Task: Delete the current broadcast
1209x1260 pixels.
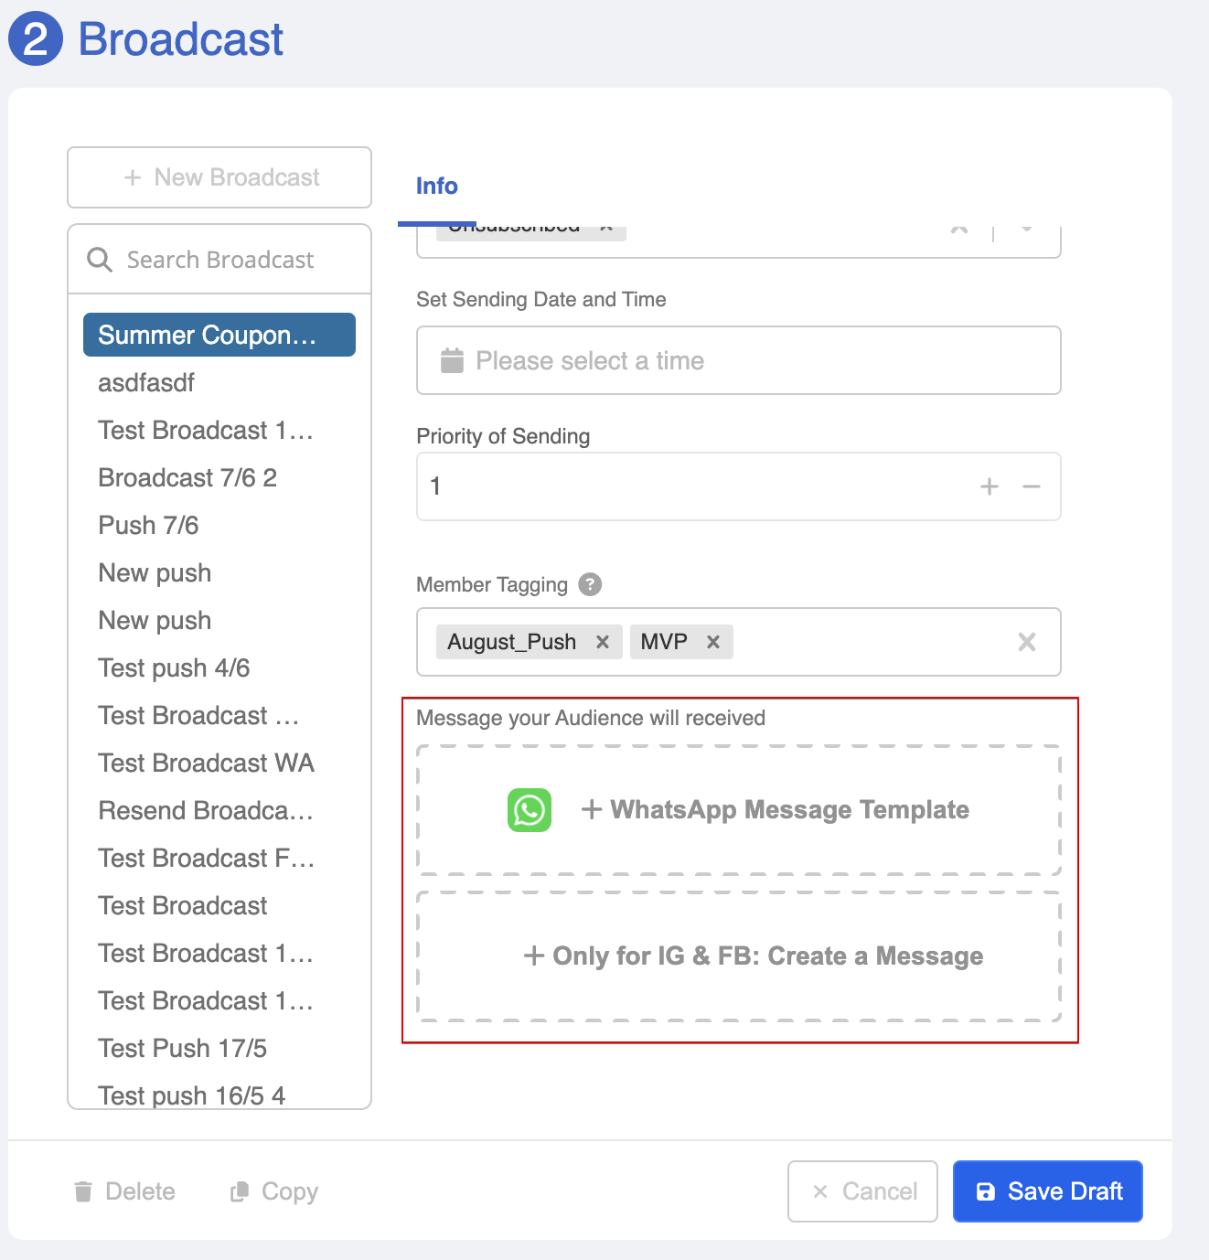Action: (x=124, y=1191)
